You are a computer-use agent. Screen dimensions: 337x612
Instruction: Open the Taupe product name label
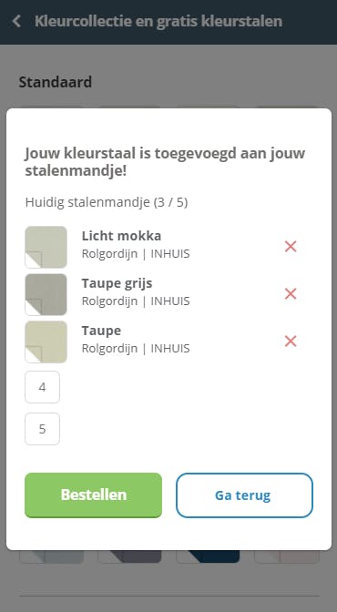tap(101, 331)
